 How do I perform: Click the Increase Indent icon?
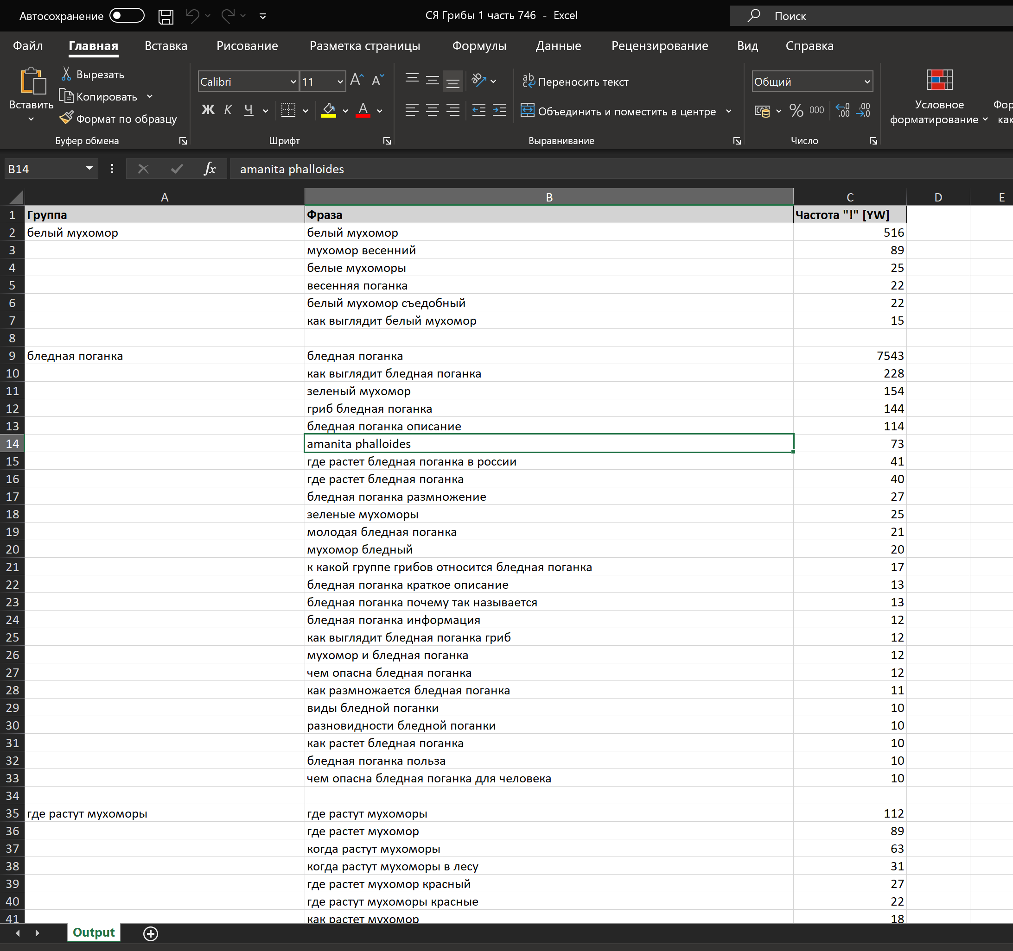click(499, 110)
